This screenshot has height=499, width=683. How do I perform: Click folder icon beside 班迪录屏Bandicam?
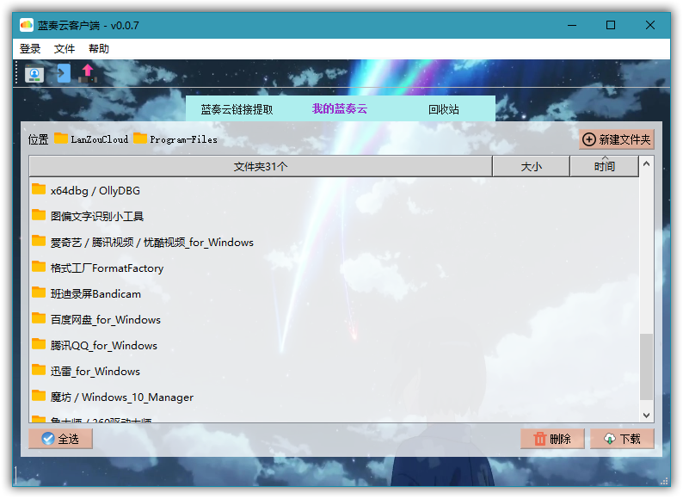pyautogui.click(x=39, y=292)
